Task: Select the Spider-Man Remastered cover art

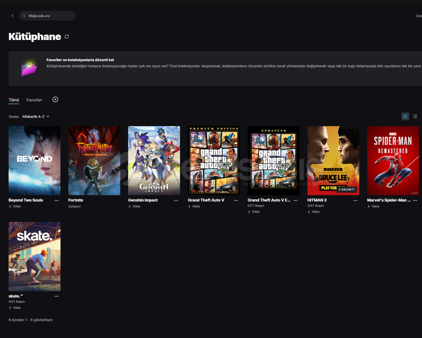Action: tap(393, 161)
